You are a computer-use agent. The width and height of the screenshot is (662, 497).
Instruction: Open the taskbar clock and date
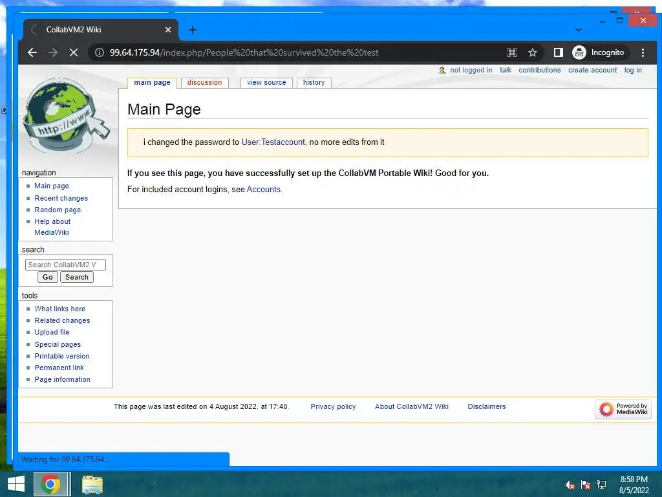[634, 485]
